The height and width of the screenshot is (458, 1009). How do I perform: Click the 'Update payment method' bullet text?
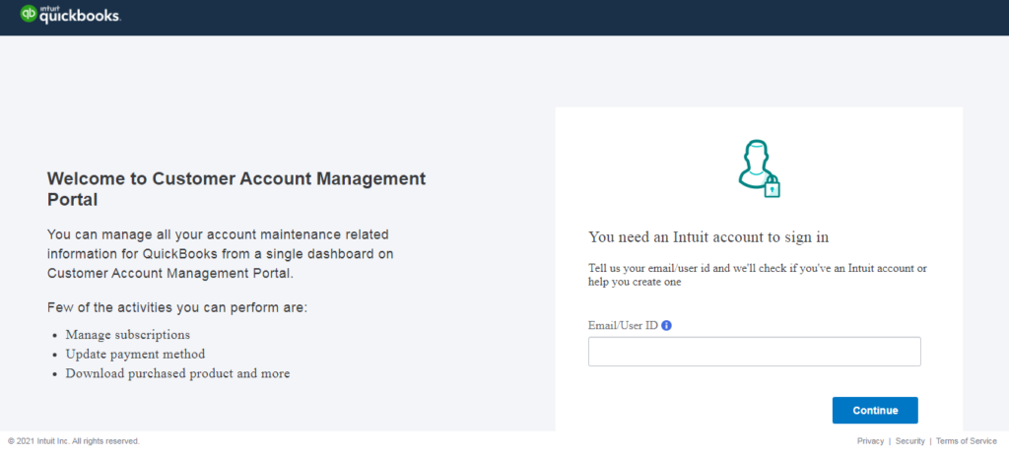click(x=135, y=354)
